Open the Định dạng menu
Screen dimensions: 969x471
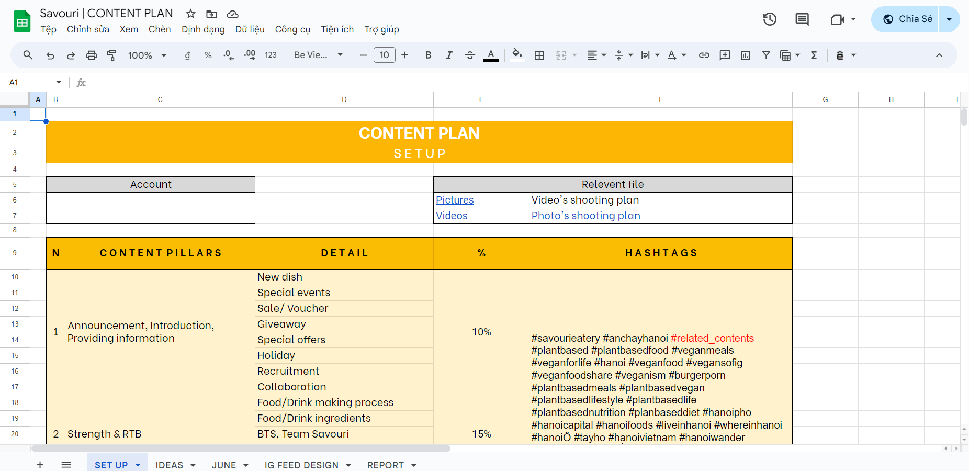click(203, 29)
